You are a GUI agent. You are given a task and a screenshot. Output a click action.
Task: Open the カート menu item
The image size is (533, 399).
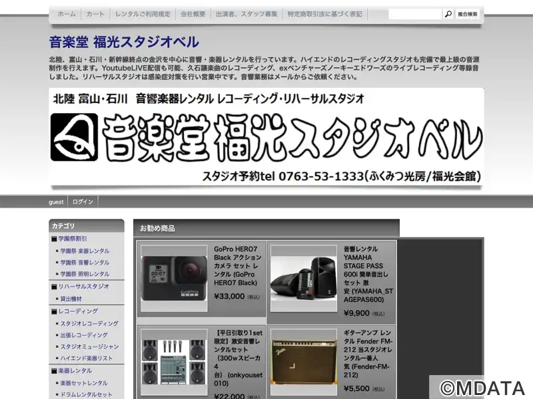95,14
